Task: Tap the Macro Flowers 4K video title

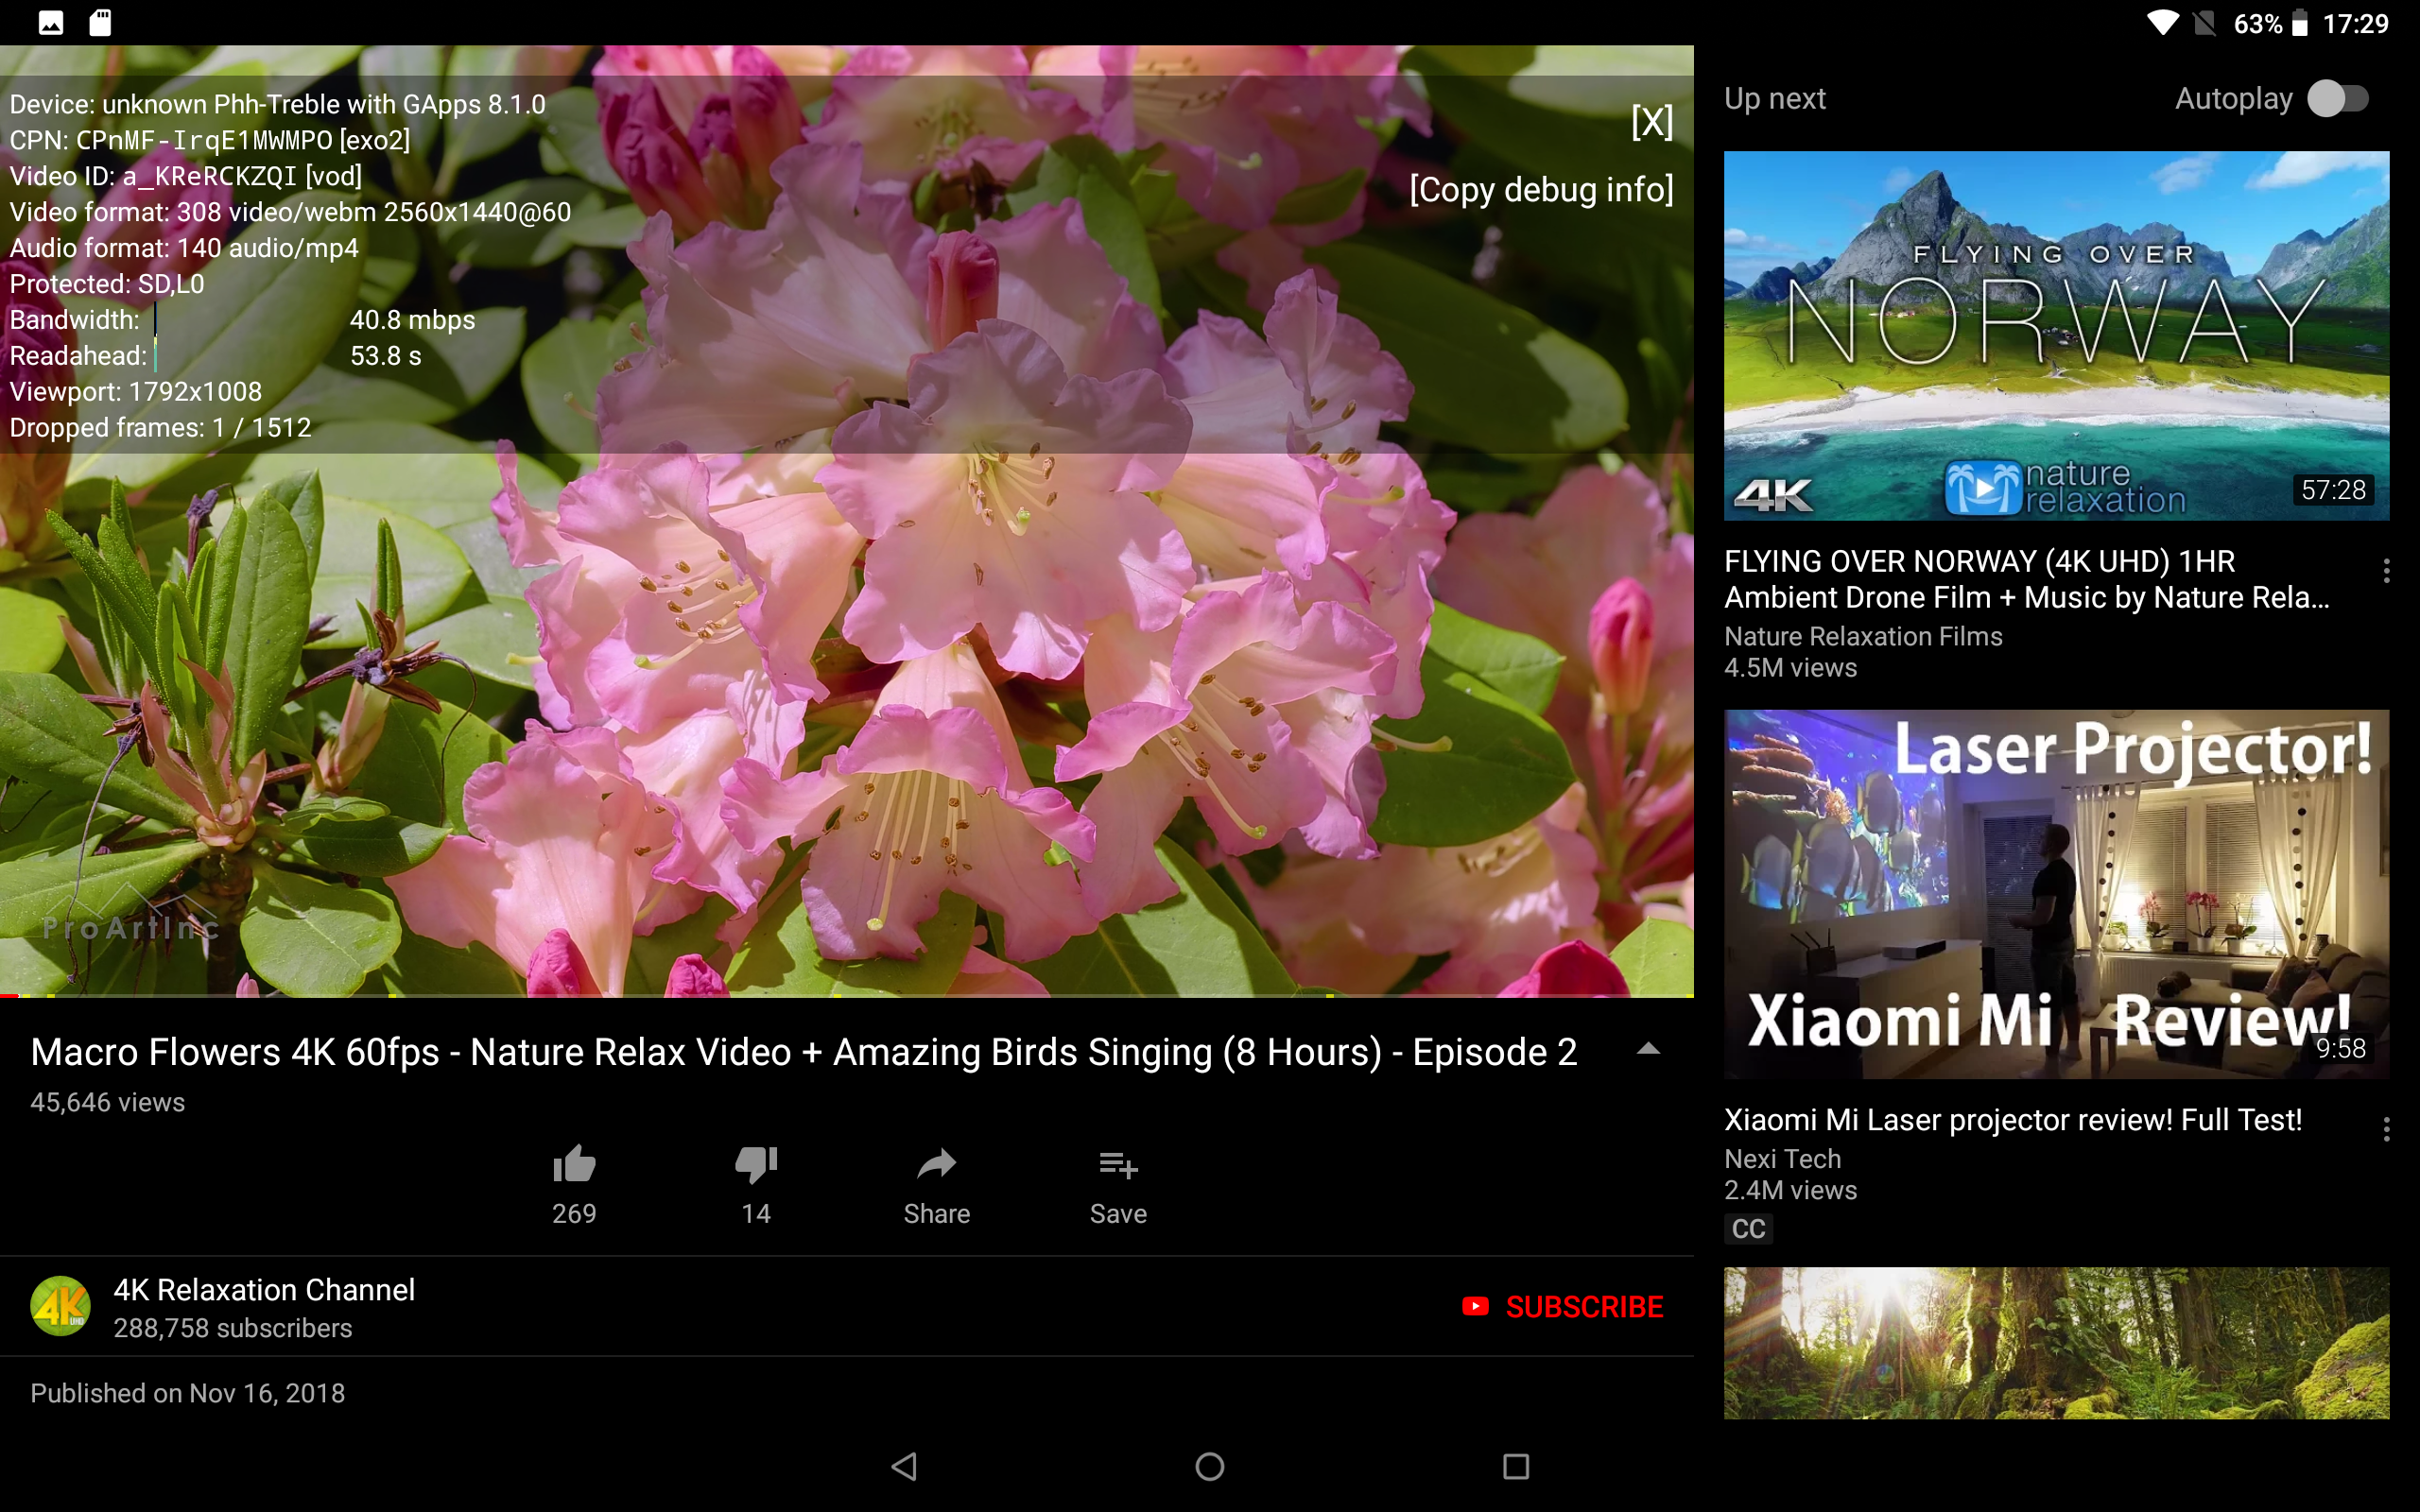Action: 804,1052
